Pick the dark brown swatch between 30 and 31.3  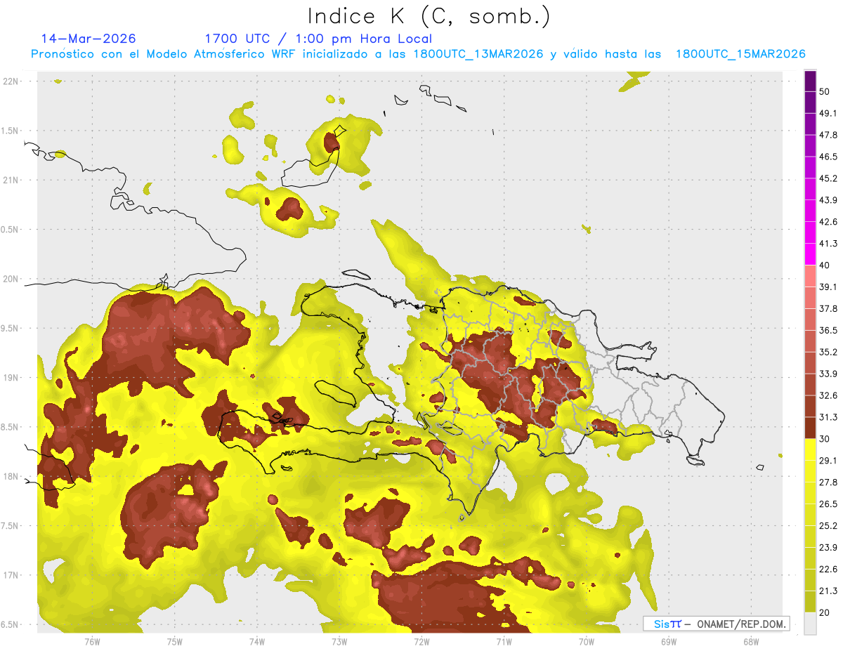(810, 428)
